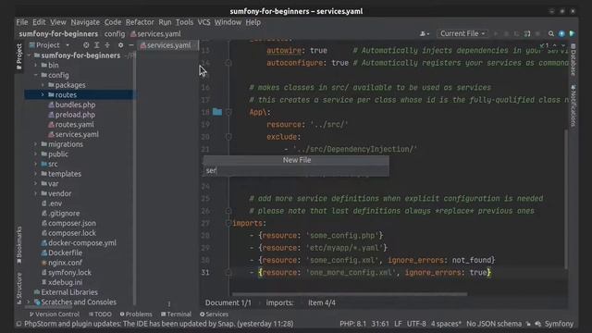592x333 pixels.
Task: Click the editor vertical scrollbar
Action: (566, 199)
